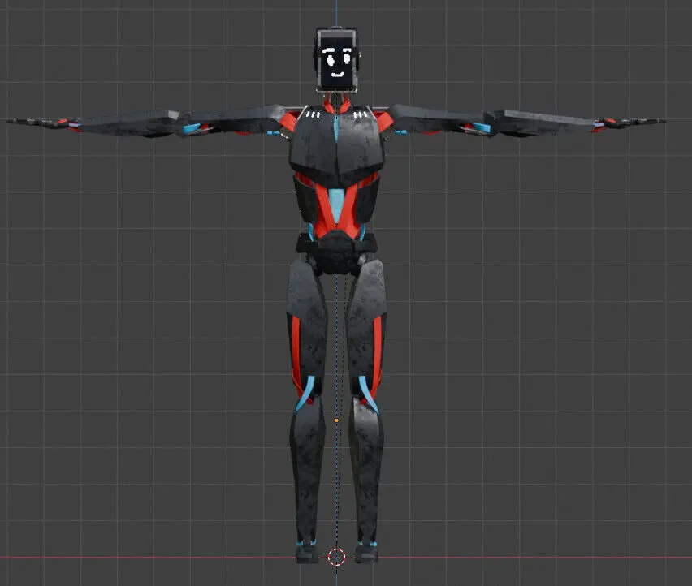Click the 3D cursor between the robot's feet
692x586 pixels.
pyautogui.click(x=336, y=557)
